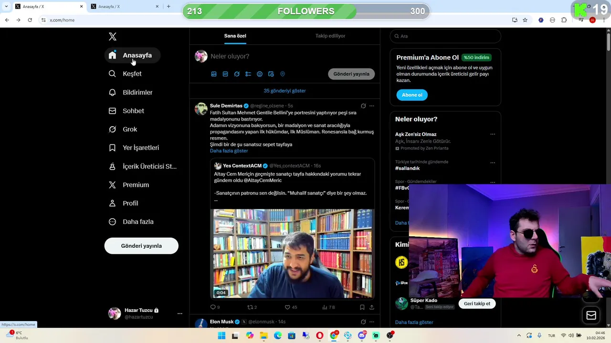Open the X logo home link
Image resolution: width=611 pixels, height=343 pixels.
113,37
